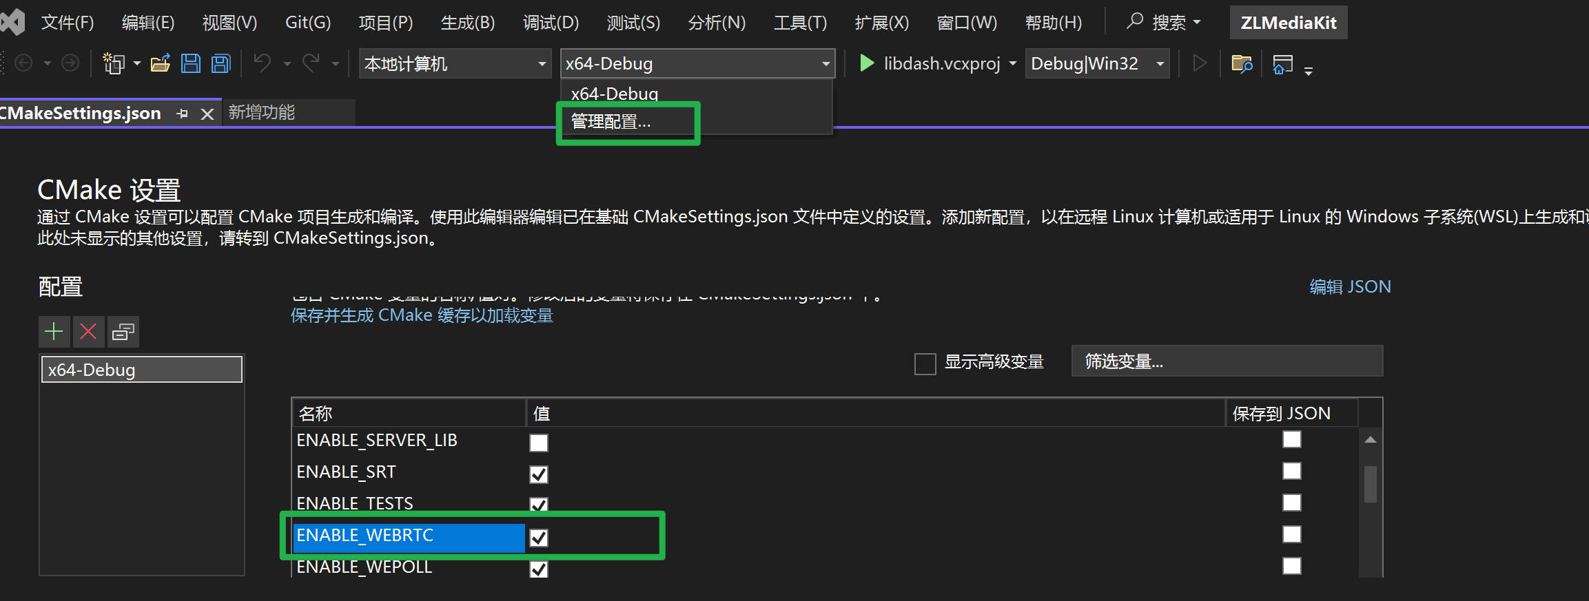Click 保存并生成 CMake 缓存以加载变量 link
Screen dimensions: 1589x601
coord(422,315)
